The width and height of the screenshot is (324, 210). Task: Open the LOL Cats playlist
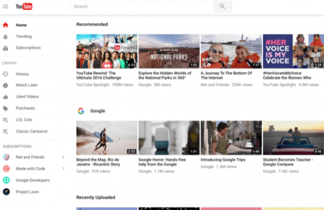(x=24, y=120)
